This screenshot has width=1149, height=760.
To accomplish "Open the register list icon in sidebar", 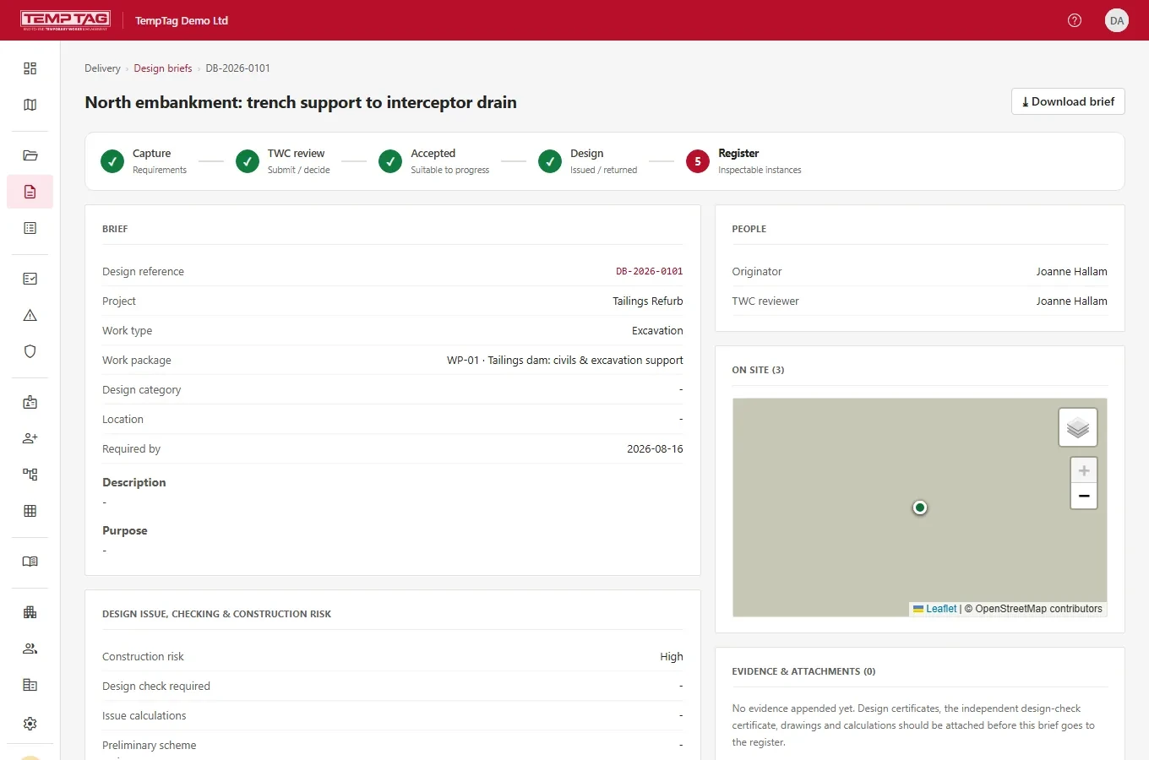I will 30,228.
